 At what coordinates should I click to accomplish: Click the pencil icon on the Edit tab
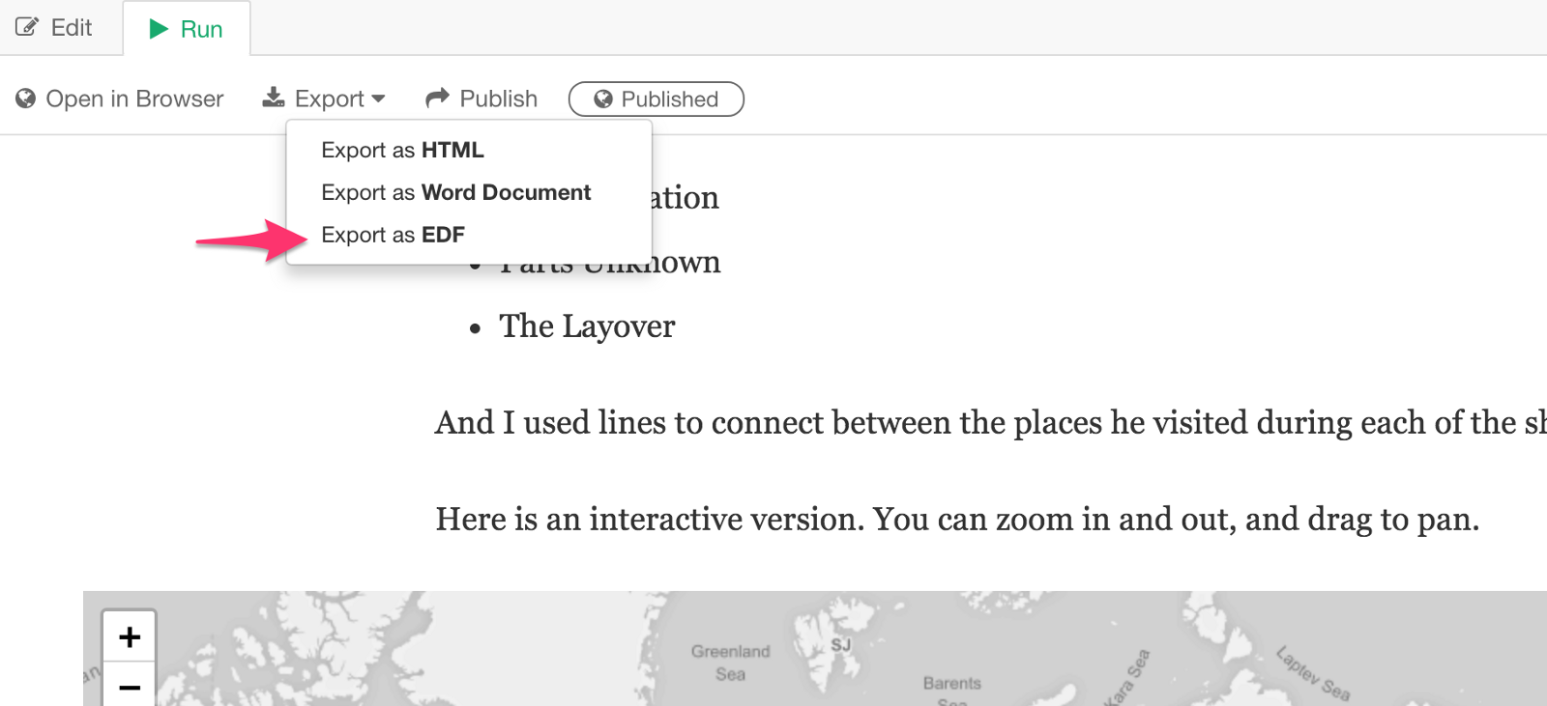tap(27, 27)
